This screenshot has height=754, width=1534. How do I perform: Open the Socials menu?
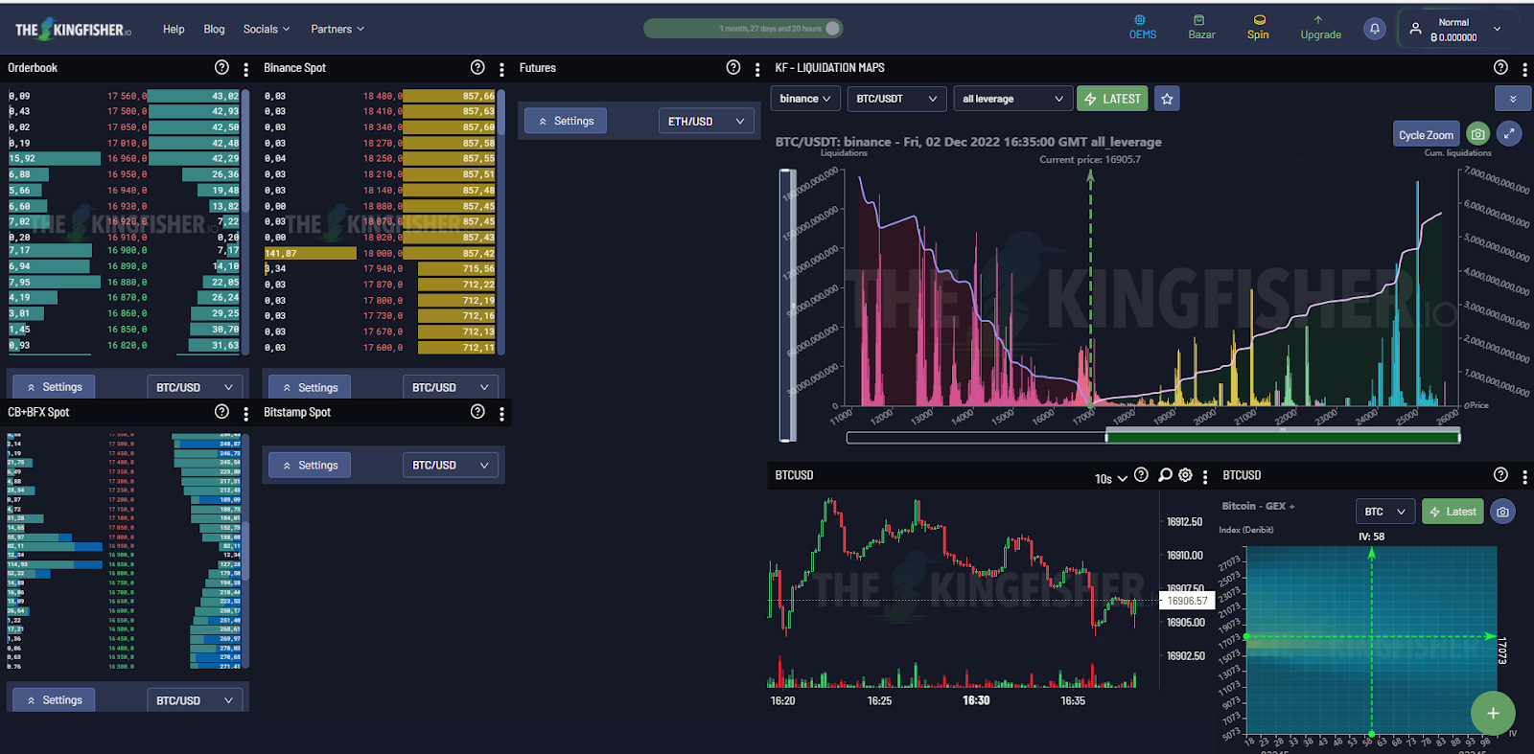point(267,30)
